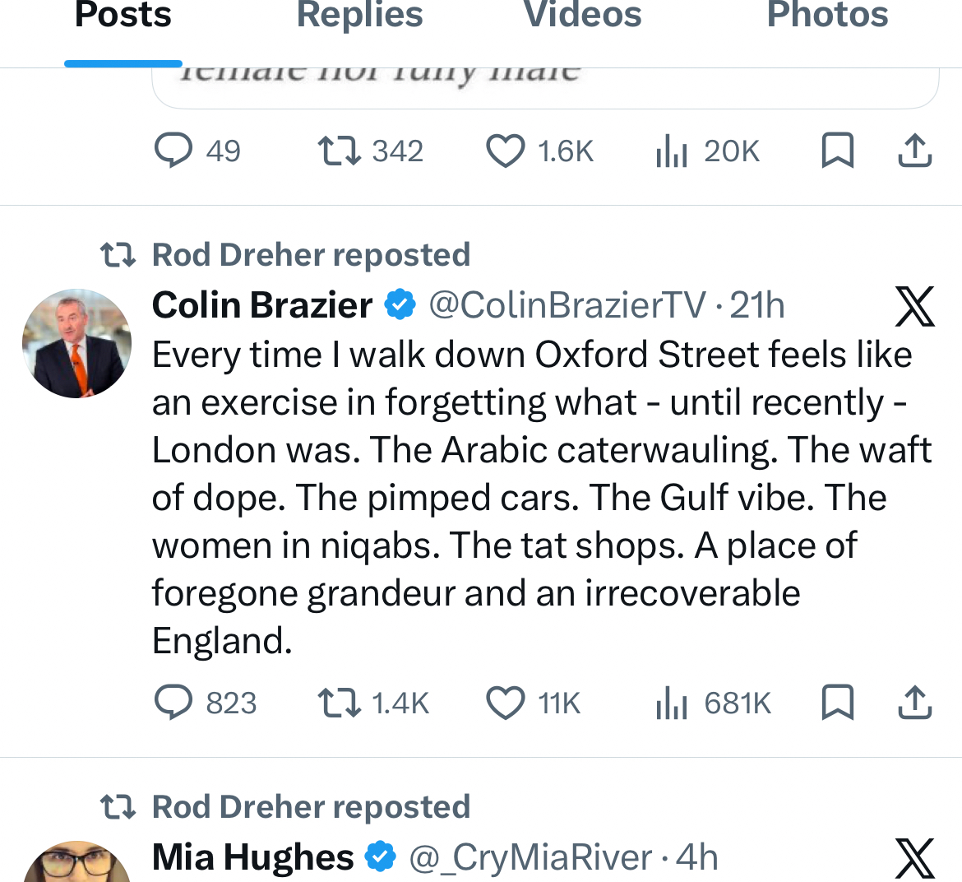Viewport: 962px width, 882px height.
Task: Repost the post with 342 reposts
Action: coord(339,151)
